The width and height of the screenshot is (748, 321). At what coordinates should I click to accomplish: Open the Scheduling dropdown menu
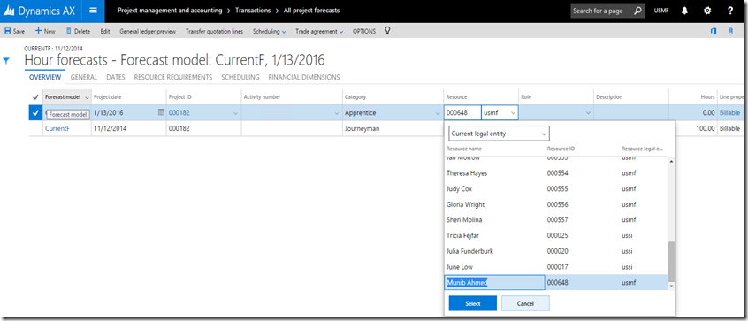click(269, 32)
